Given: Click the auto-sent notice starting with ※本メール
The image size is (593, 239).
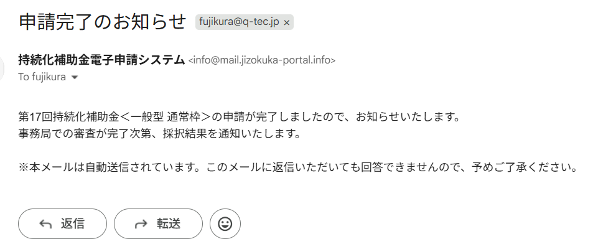Looking at the screenshot, I should pos(299,167).
